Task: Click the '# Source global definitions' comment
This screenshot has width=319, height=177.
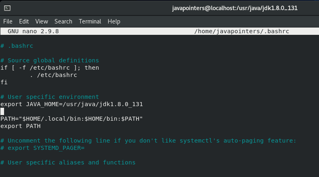Action: click(x=50, y=60)
